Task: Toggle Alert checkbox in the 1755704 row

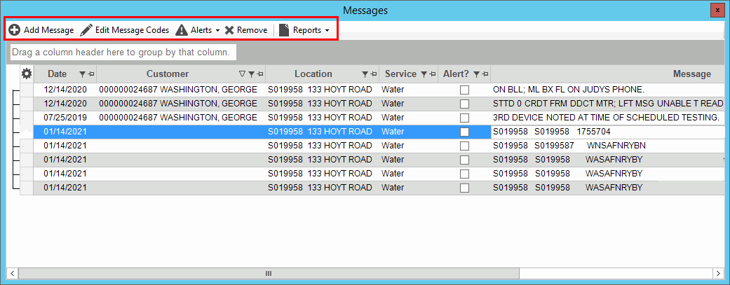Action: click(464, 132)
